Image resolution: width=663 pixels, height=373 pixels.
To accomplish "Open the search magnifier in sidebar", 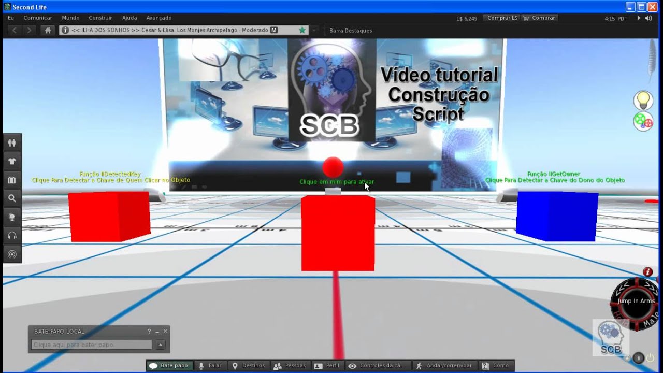I will tap(12, 198).
